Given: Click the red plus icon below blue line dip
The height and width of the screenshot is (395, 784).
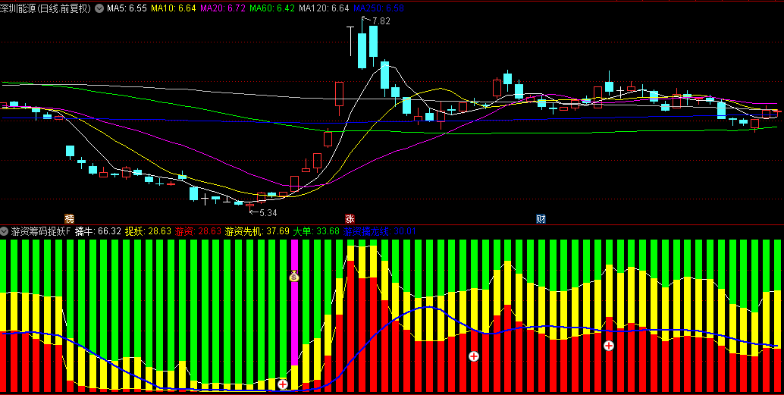Looking at the screenshot, I should click(x=473, y=356).
